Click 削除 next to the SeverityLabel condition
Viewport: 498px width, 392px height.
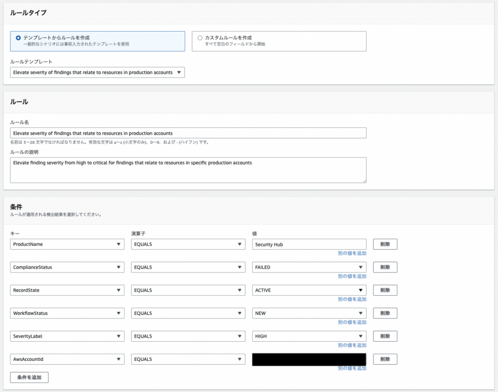[385, 336]
